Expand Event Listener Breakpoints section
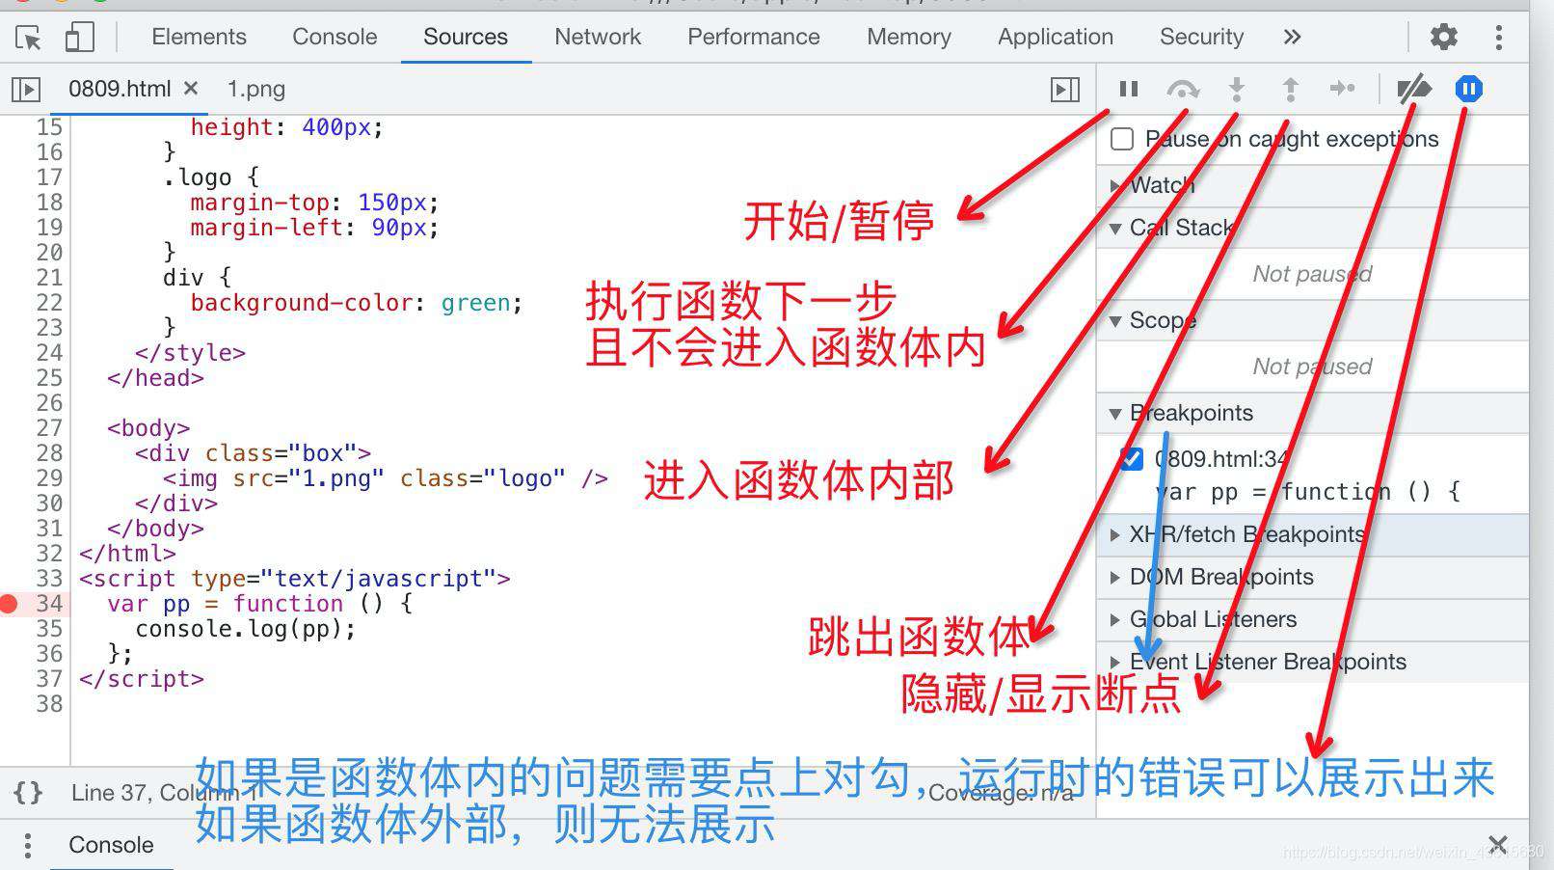The image size is (1554, 870). click(1115, 663)
